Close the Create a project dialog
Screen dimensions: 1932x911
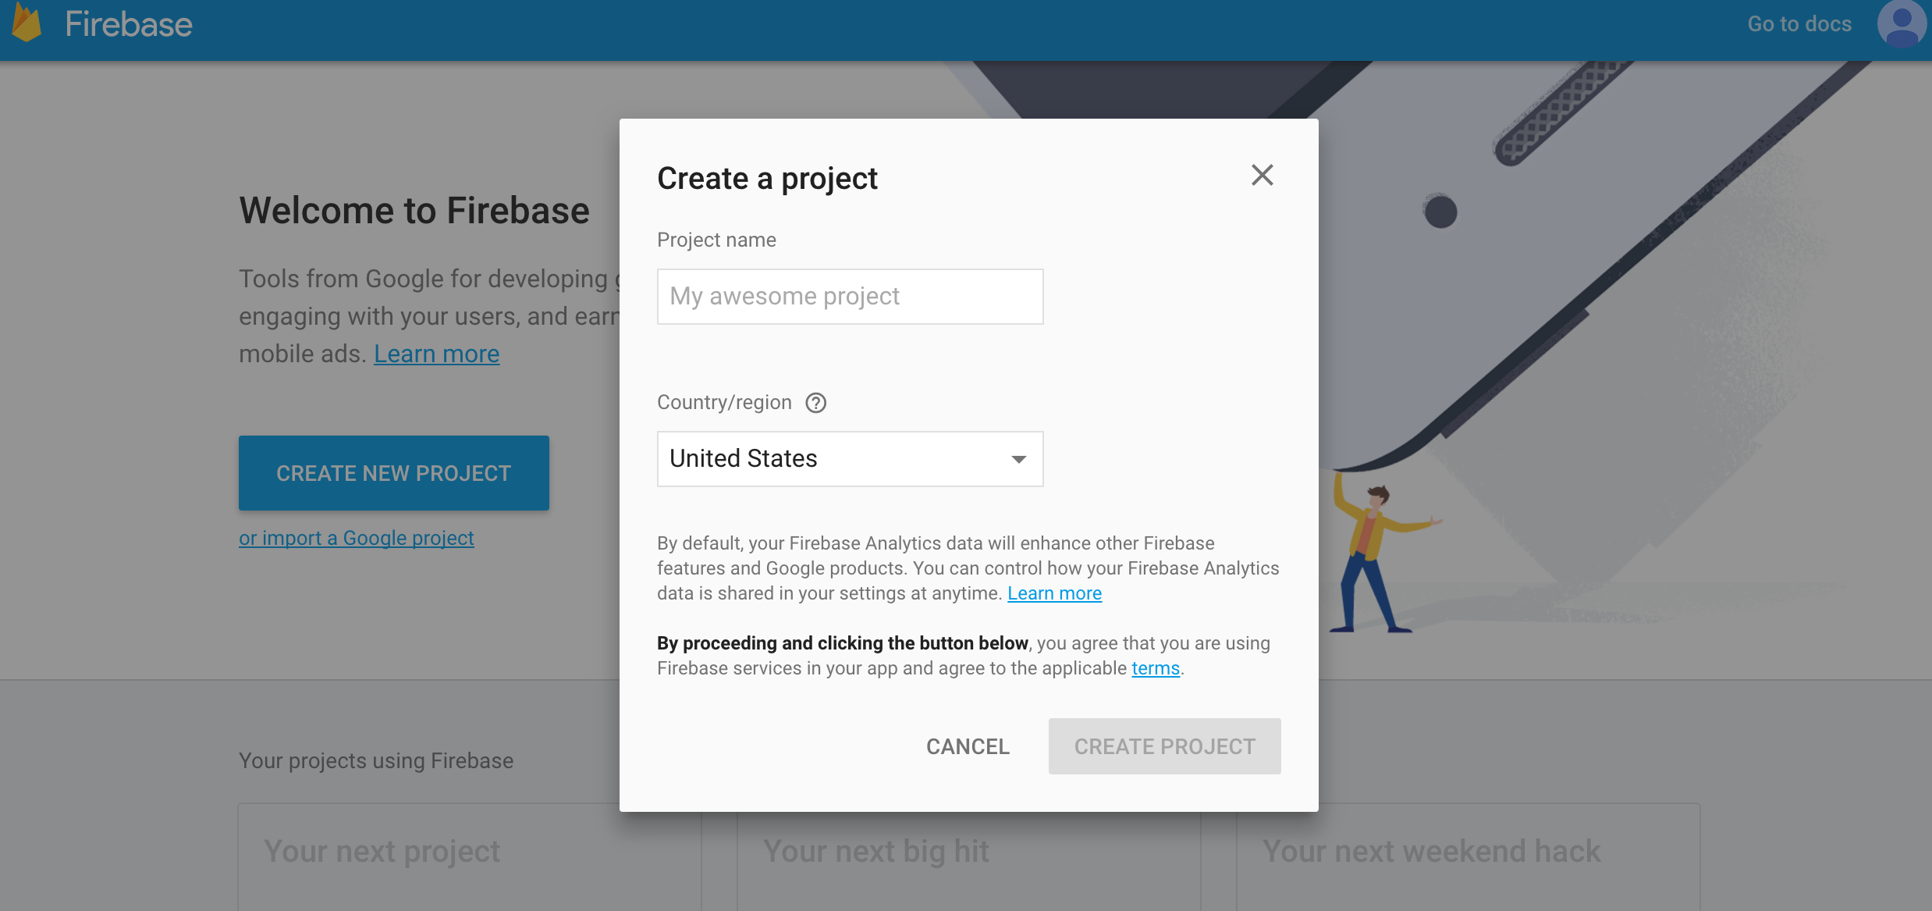click(1262, 175)
